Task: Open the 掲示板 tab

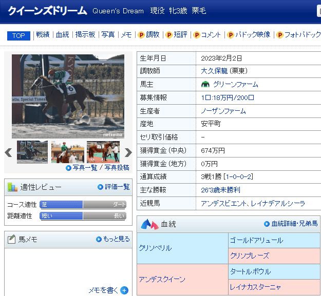Action: (85, 34)
